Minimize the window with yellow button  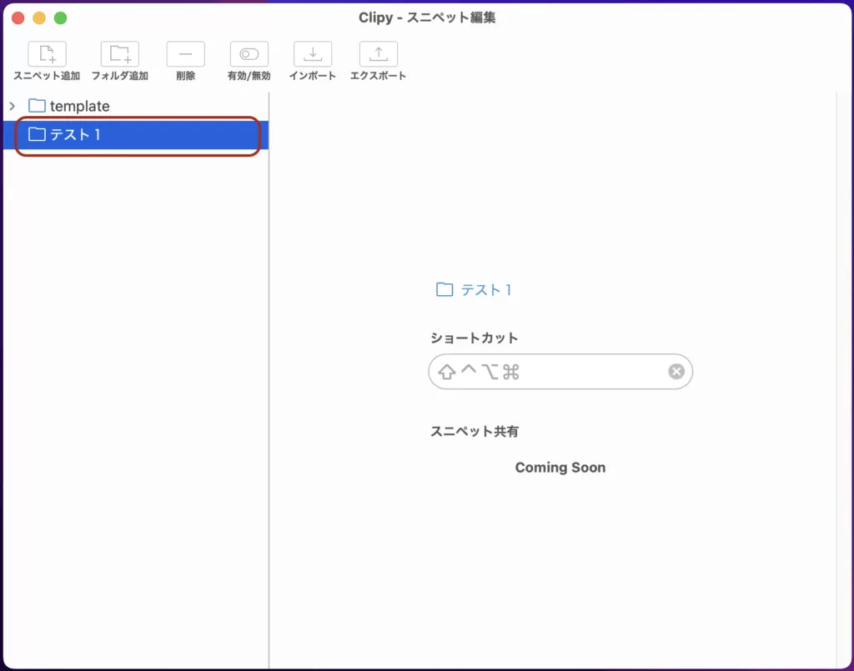(39, 18)
